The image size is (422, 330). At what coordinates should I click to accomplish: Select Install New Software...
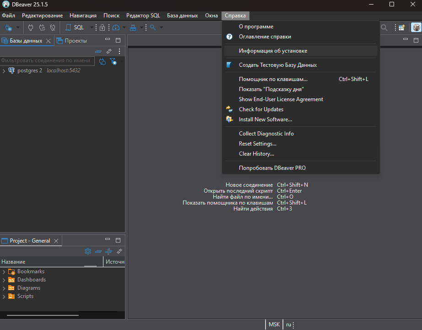click(x=301, y=119)
